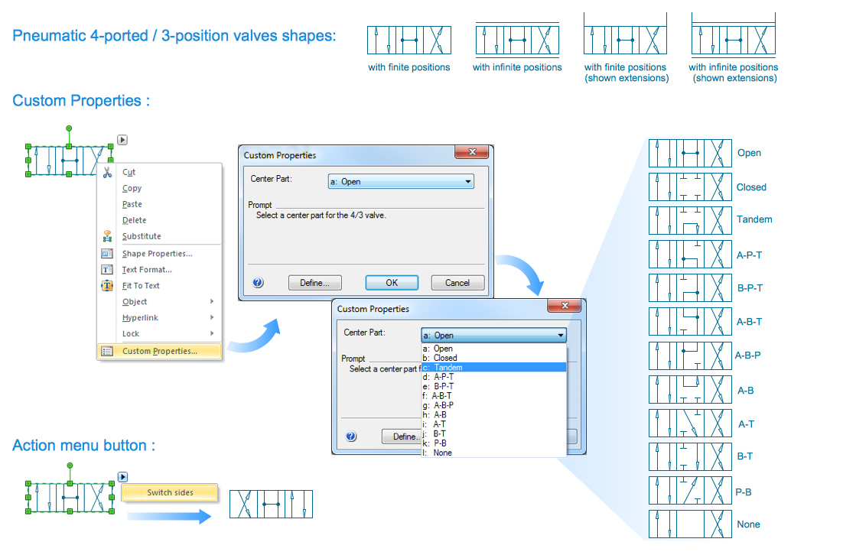
Task: Click the Cut scissors icon in context menu
Action: (108, 173)
